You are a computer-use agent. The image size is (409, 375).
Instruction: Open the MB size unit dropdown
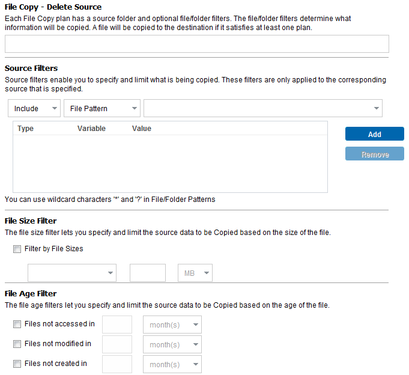pos(195,273)
